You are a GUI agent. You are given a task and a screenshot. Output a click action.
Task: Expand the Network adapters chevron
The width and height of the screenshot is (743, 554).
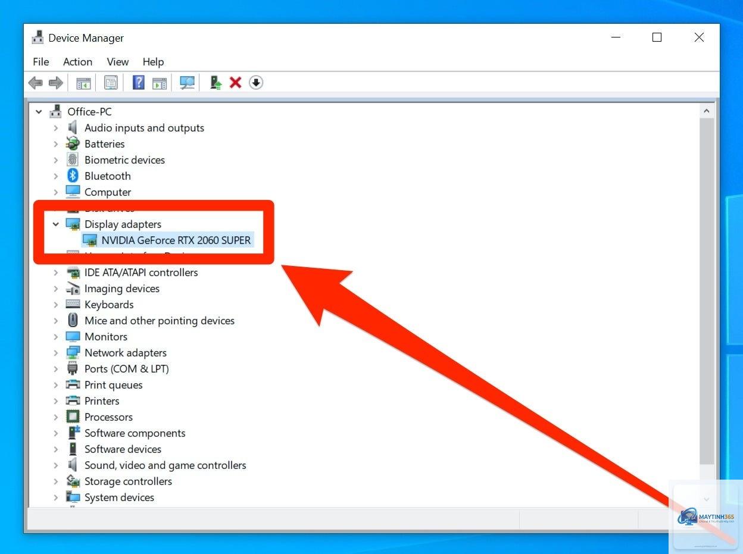[55, 352]
